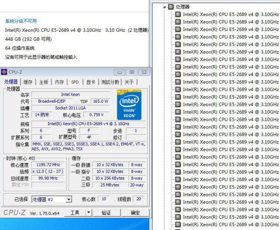Click the 448 GB (192 GB 可用) memory text
Image resolution: width=280 pixels, height=230 pixels.
tap(28, 39)
